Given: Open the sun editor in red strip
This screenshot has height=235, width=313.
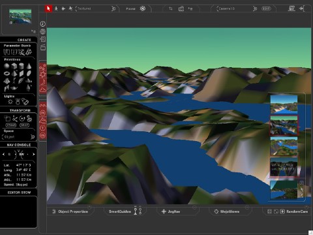Looking at the screenshot, I should [x=43, y=75].
